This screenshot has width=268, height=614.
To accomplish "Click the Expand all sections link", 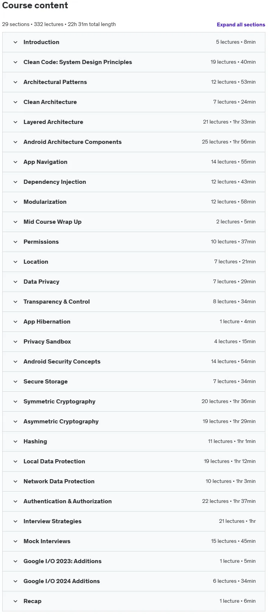I will click(x=241, y=24).
